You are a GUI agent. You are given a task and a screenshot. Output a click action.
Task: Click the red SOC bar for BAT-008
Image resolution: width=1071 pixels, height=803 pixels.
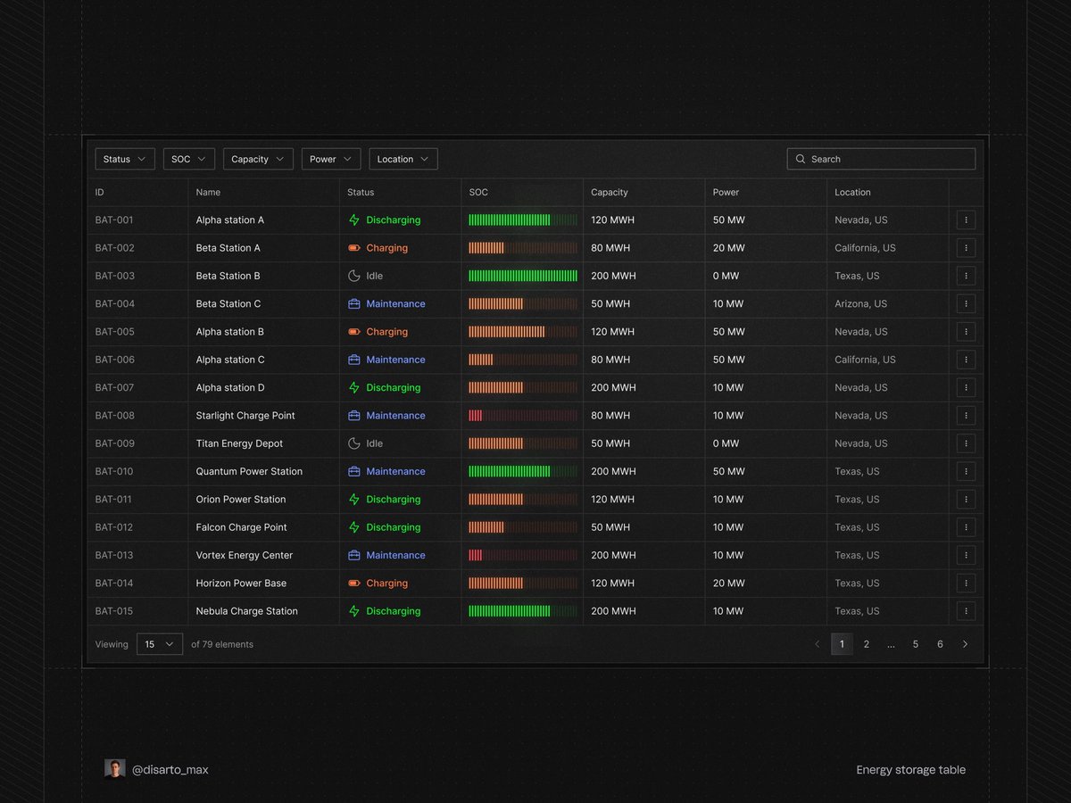click(x=523, y=416)
